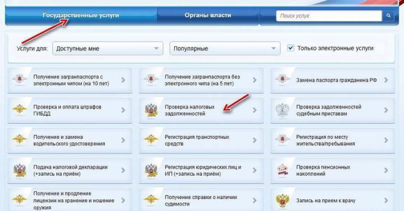Viewport: 404px width, 211px height.
Task: Click chevron of Регистрация транспортных средств
Action: 255,140
